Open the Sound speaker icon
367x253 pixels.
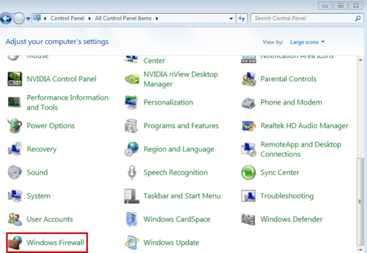(15, 172)
